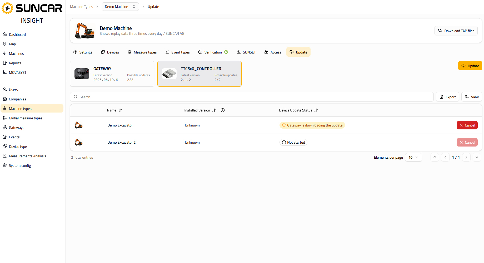Open the Demo Machine breadcrumb dropdown
The width and height of the screenshot is (484, 263).
pos(120,7)
